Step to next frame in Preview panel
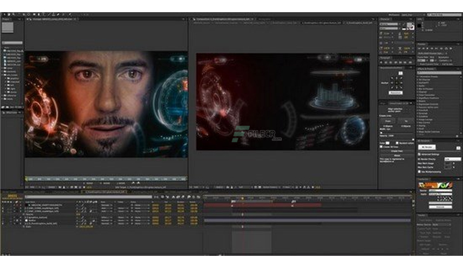 click(x=431, y=48)
